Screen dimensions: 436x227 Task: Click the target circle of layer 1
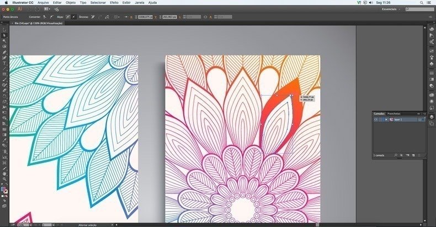tap(420, 119)
